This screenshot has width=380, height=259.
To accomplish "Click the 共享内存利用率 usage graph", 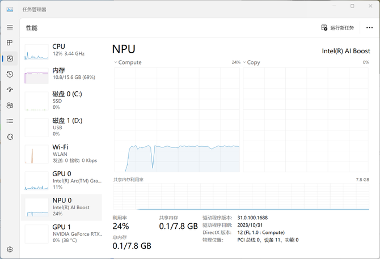I will (x=242, y=196).
